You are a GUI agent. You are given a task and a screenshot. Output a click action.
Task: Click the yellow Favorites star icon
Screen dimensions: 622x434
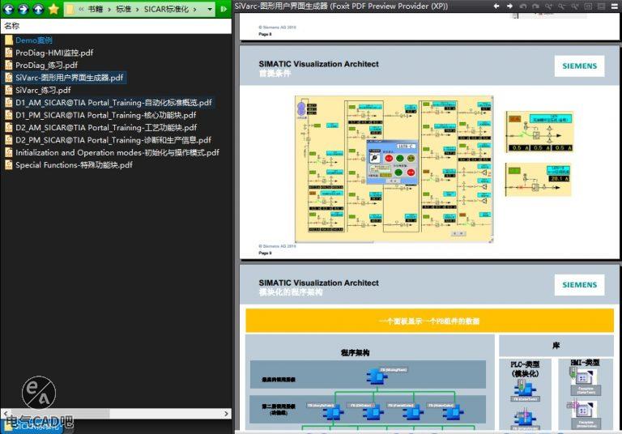pos(53,9)
